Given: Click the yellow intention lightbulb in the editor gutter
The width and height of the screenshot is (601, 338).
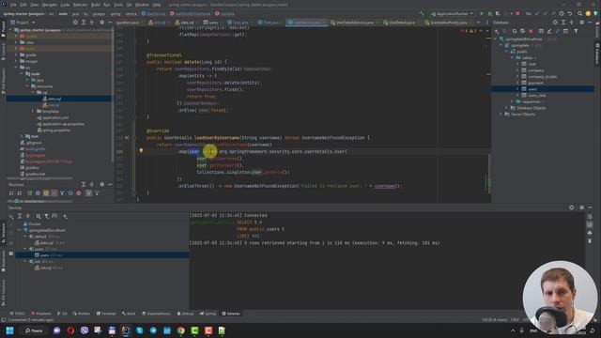Looking at the screenshot, I should point(141,151).
